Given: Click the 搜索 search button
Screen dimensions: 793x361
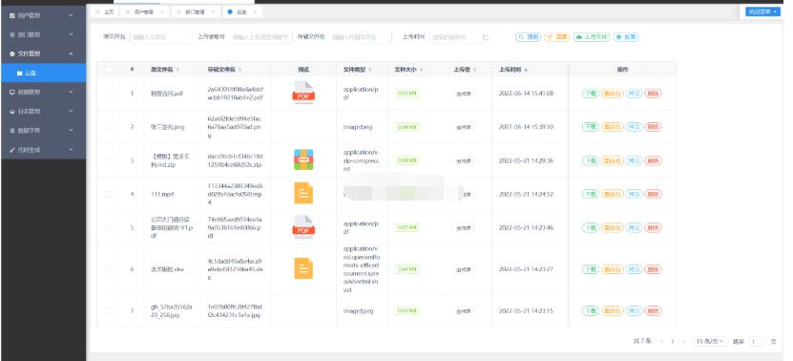Looking at the screenshot, I should 529,37.
